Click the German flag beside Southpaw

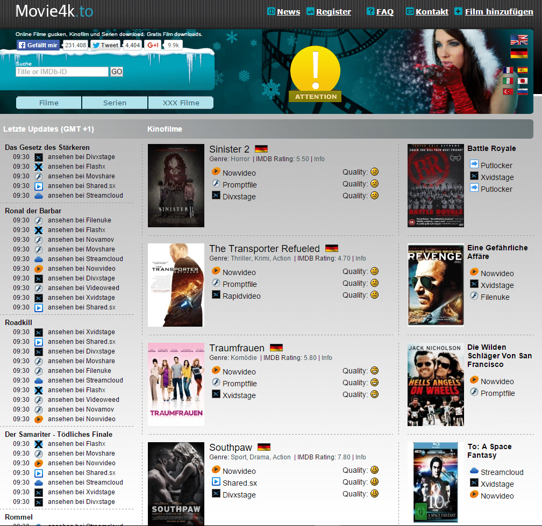pos(264,447)
